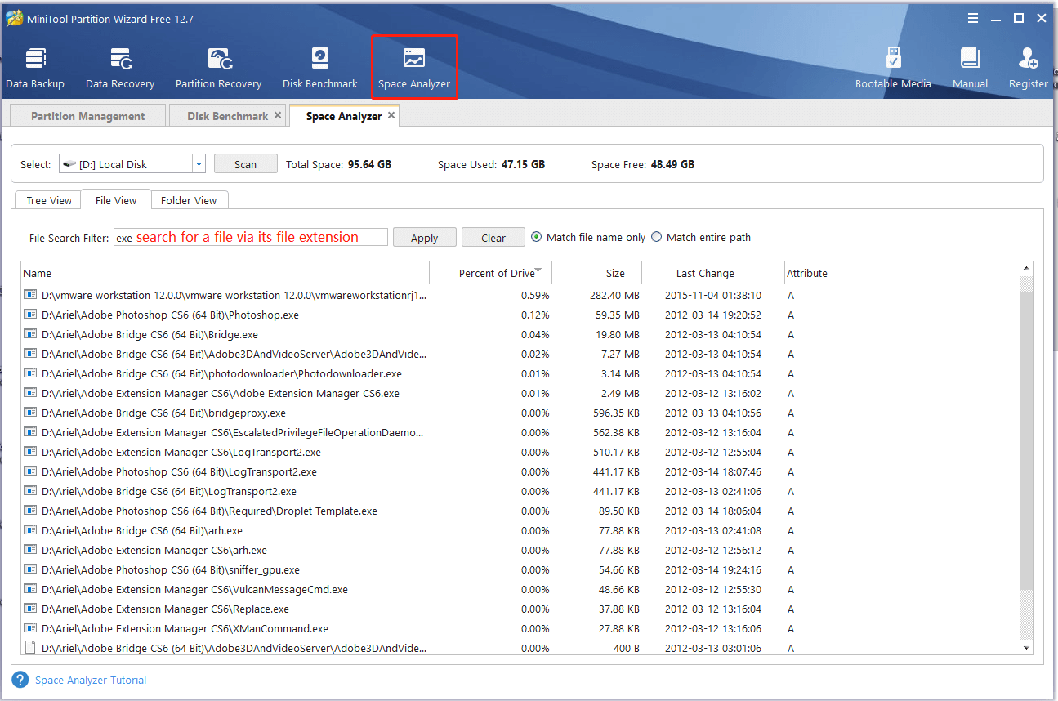This screenshot has height=701, width=1058.
Task: Select the Match file name only option
Action: pyautogui.click(x=536, y=237)
